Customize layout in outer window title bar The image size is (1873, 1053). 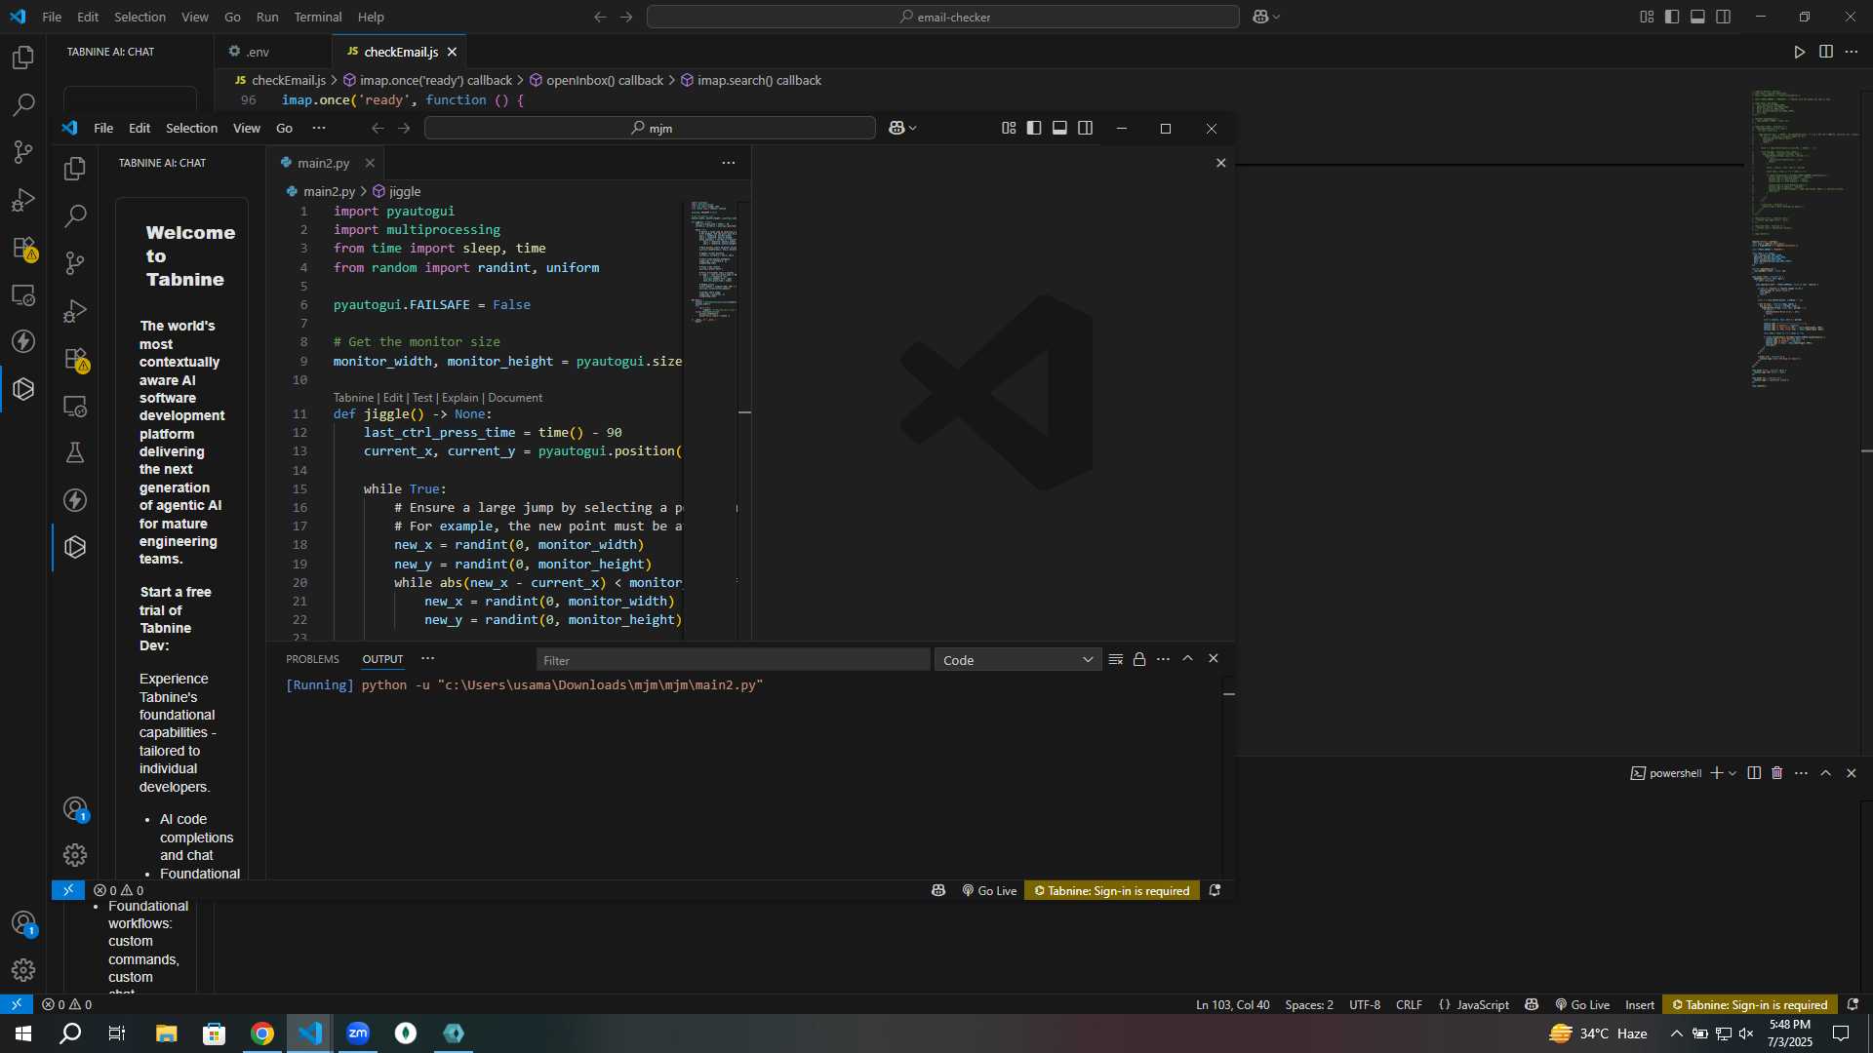1647,17
